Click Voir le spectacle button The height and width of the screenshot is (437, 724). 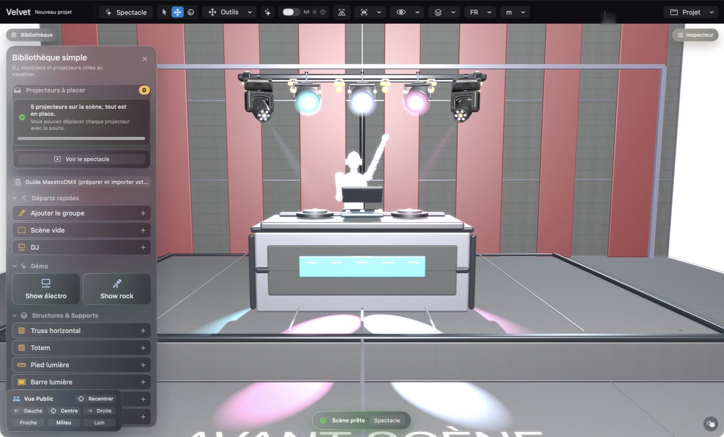pos(81,159)
